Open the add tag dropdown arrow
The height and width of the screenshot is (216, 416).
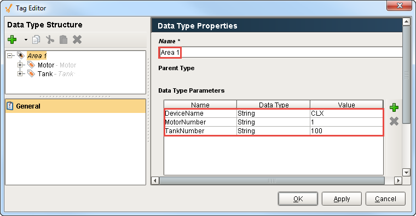(26, 40)
